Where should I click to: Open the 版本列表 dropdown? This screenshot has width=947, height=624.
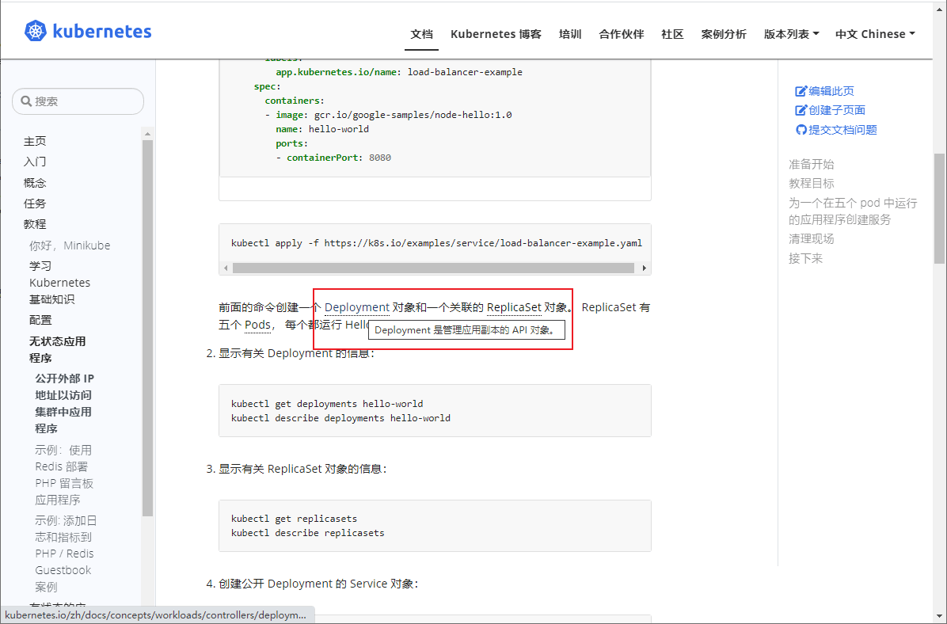(x=791, y=34)
